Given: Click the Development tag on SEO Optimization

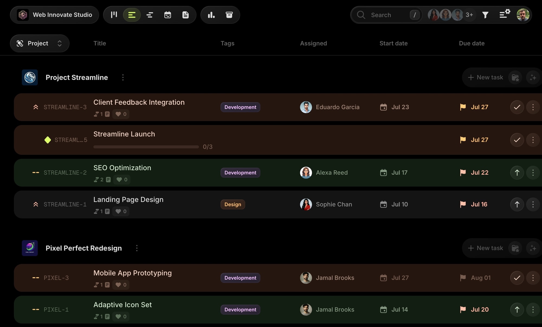Looking at the screenshot, I should (x=240, y=173).
